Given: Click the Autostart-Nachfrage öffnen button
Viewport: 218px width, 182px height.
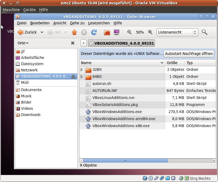Looking at the screenshot, I should click(x=189, y=54).
